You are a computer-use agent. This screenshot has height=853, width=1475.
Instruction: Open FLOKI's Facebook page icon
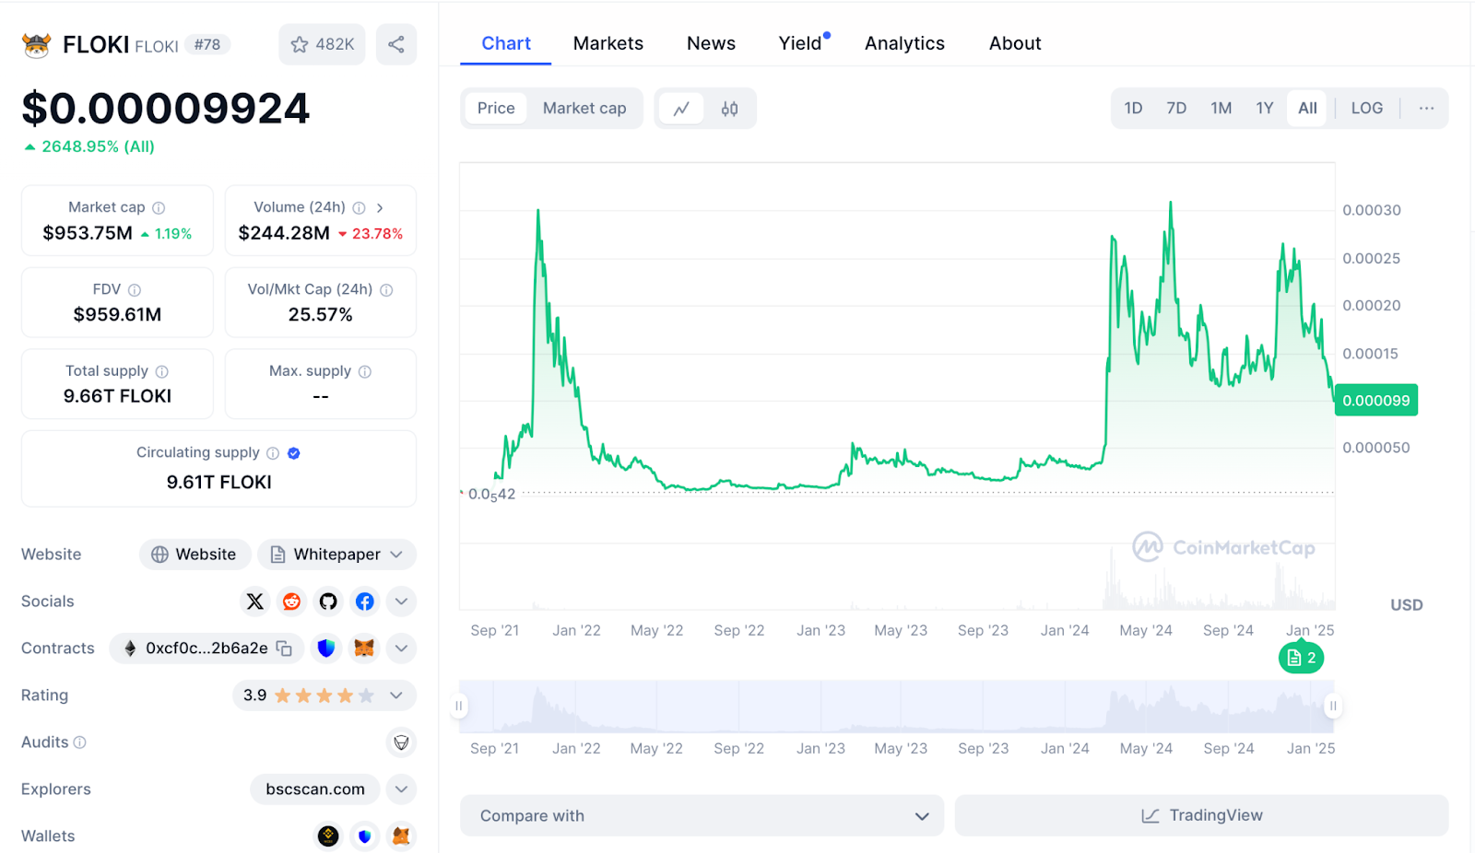[x=365, y=602]
